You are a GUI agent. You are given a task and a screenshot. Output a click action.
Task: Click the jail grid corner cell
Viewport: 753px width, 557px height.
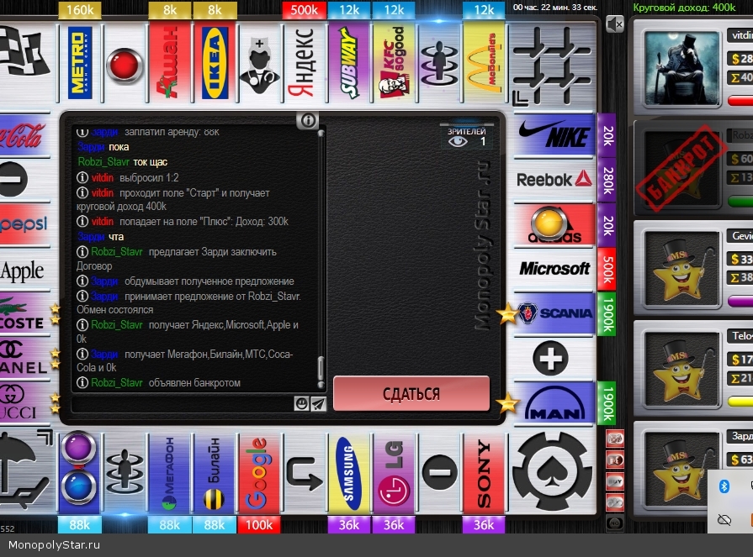click(553, 65)
